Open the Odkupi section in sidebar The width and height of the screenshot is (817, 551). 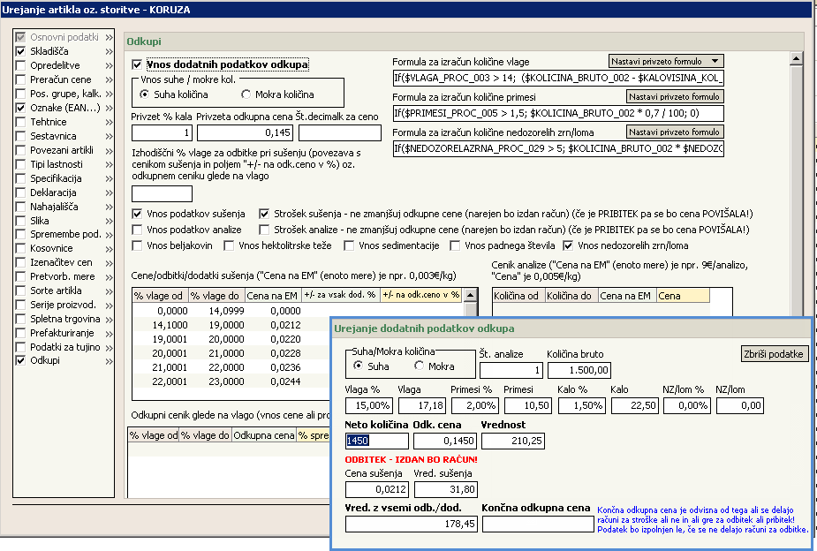point(45,360)
